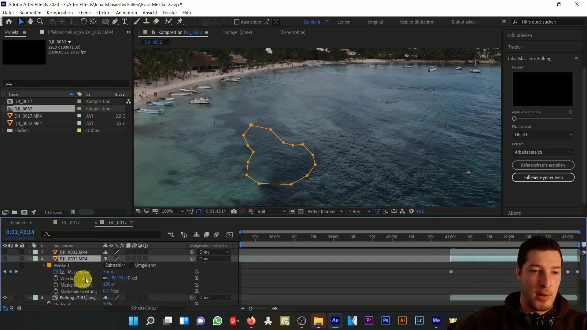Screen dimensions: 587x330
Task: Collapse the Maske 1 group
Action: tap(43, 265)
